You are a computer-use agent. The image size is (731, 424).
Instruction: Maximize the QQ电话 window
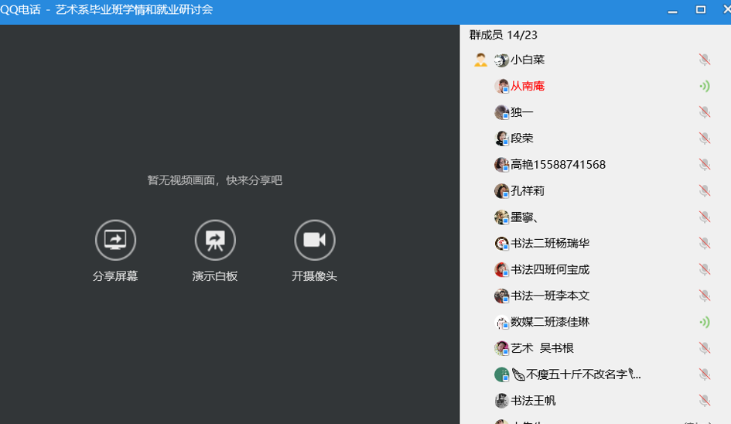pos(700,10)
